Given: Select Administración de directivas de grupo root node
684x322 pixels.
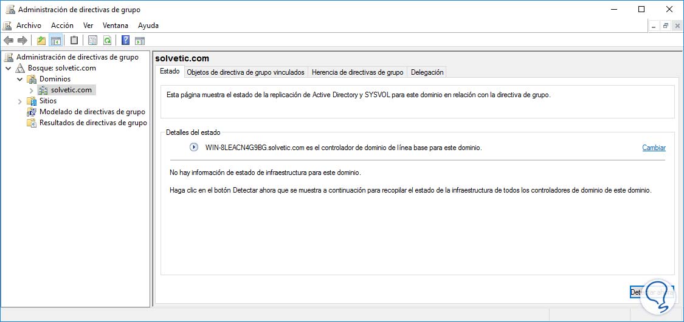Looking at the screenshot, I should [77, 57].
